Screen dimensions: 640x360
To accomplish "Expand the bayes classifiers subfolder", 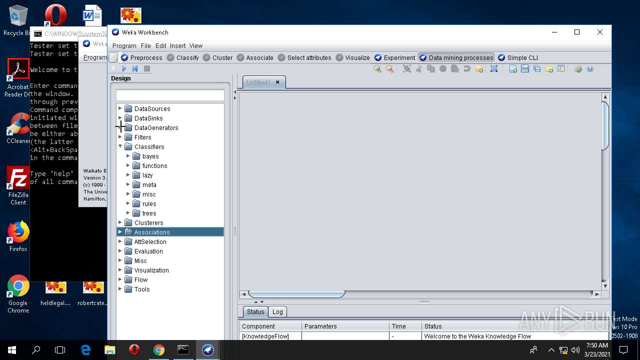I will 128,156.
